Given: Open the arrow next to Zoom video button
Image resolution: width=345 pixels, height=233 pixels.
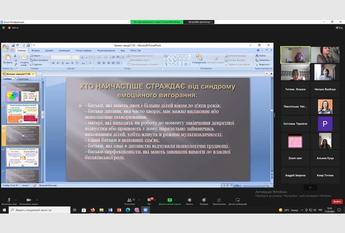Looking at the screenshot, I should click(37, 200).
